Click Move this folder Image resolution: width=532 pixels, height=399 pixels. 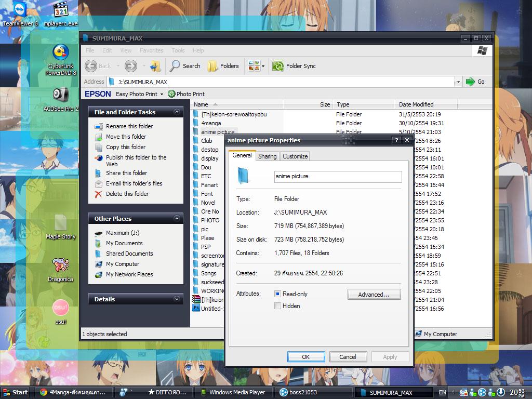[x=126, y=137]
